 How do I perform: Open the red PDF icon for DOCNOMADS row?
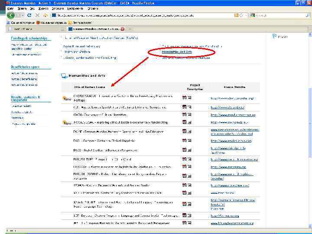184,122
